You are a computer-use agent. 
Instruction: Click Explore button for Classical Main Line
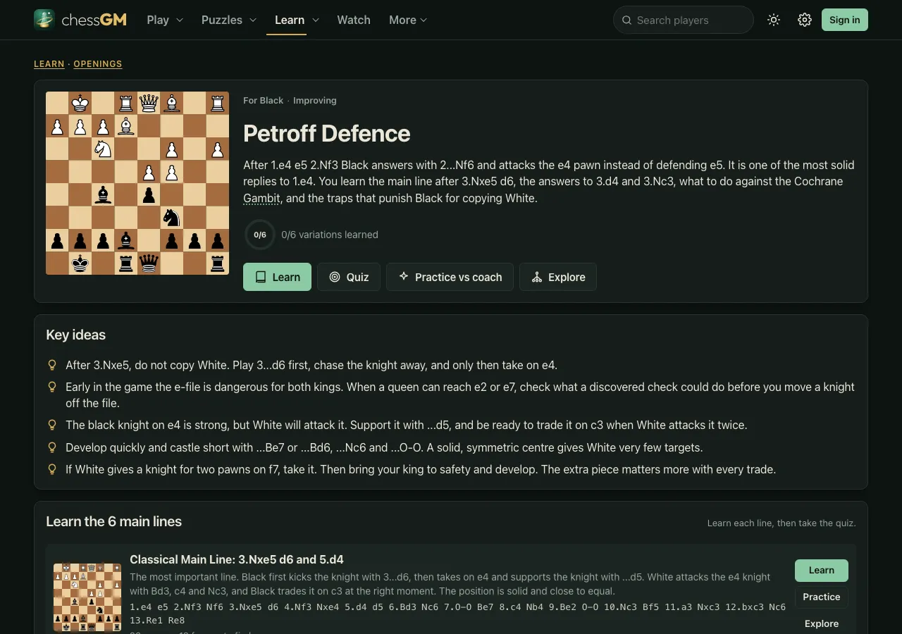(822, 623)
